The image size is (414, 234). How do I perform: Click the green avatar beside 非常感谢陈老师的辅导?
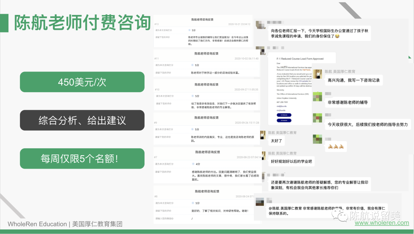point(317,96)
